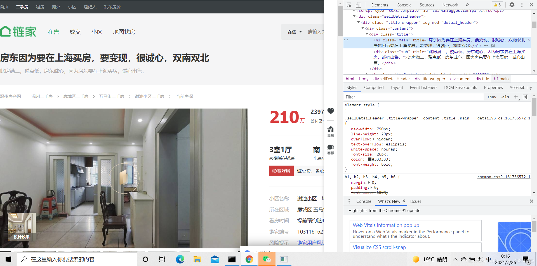Collapse the div class title node

point(367,34)
